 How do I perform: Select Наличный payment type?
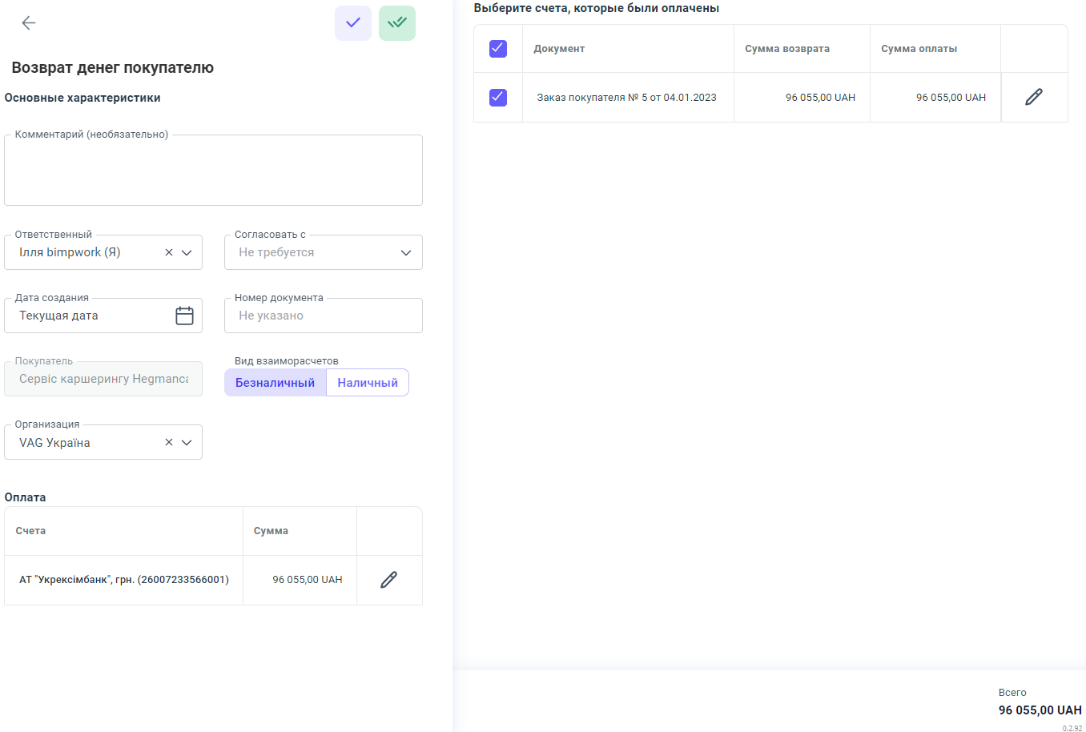point(368,383)
